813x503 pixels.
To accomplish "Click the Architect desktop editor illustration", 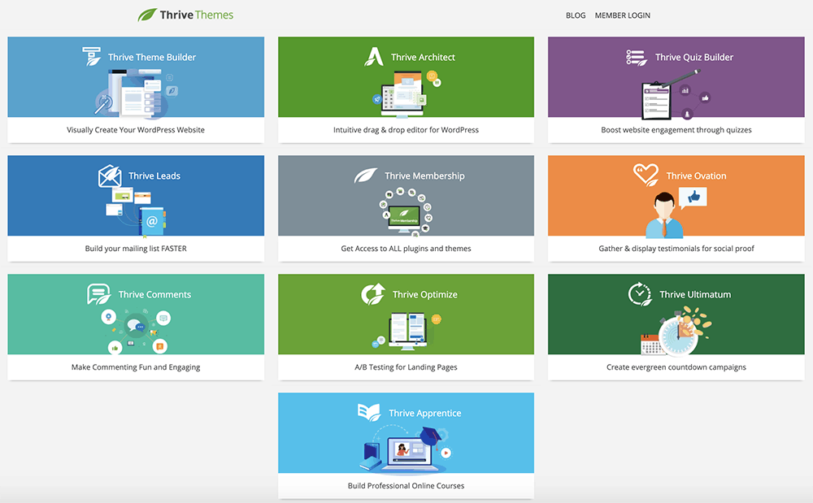I will [407, 94].
